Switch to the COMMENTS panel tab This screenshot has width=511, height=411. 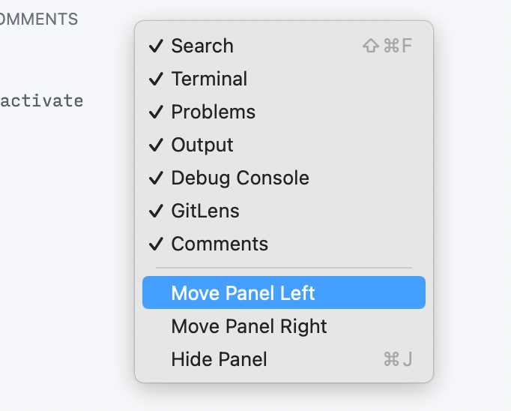coord(39,19)
